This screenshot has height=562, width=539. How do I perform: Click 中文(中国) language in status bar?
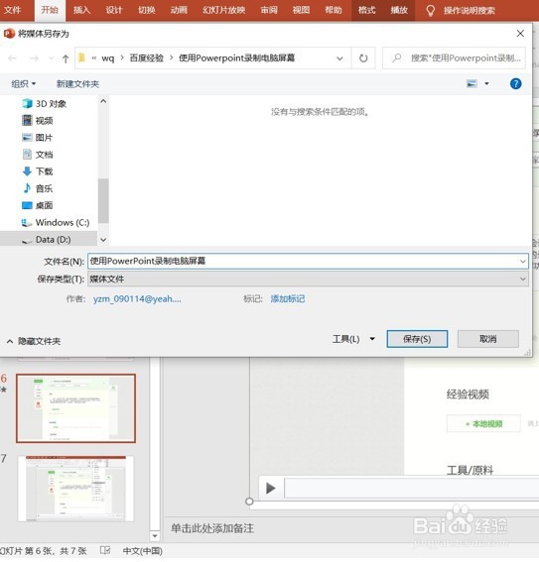tap(143, 550)
